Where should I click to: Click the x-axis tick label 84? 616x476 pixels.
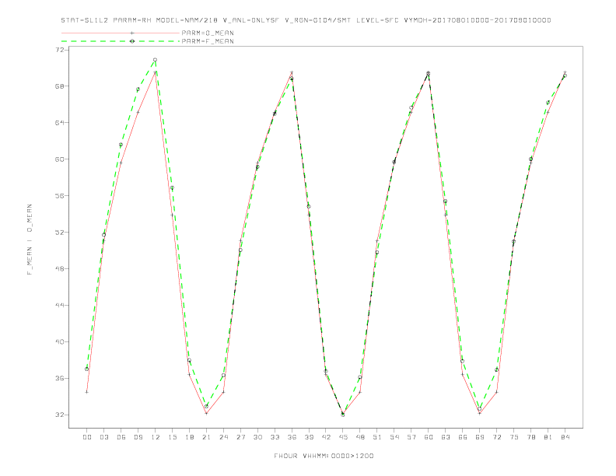tap(565, 437)
